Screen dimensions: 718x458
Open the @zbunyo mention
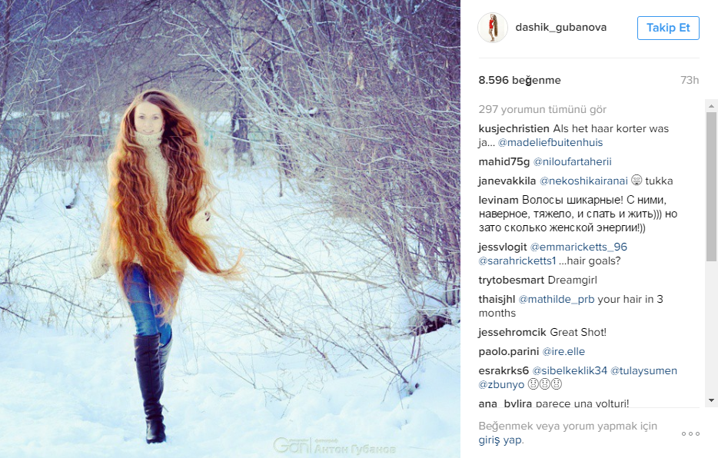501,384
